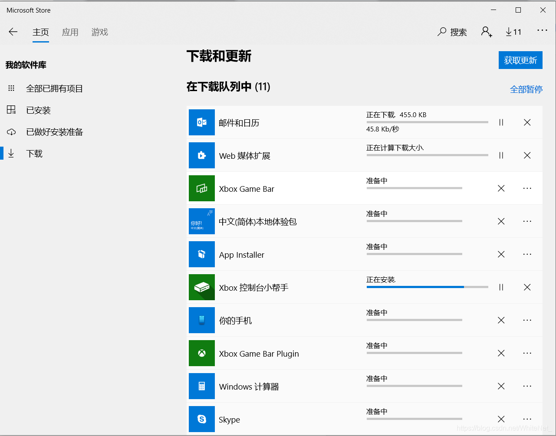Image resolution: width=556 pixels, height=436 pixels.
Task: Cancel the 中文(简体)本地体验包 download
Action: (x=501, y=221)
